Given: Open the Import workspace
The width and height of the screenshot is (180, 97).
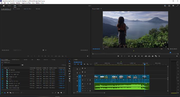Looking at the screenshot, I should [10, 6].
